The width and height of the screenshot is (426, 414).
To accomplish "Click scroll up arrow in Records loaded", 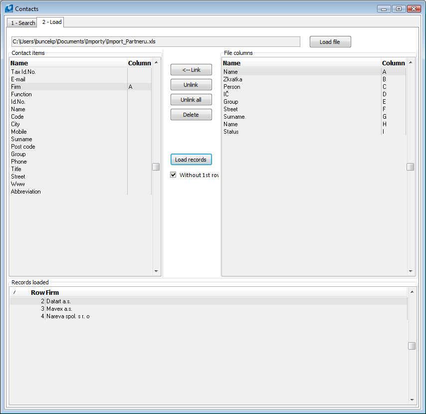I will pyautogui.click(x=412, y=292).
